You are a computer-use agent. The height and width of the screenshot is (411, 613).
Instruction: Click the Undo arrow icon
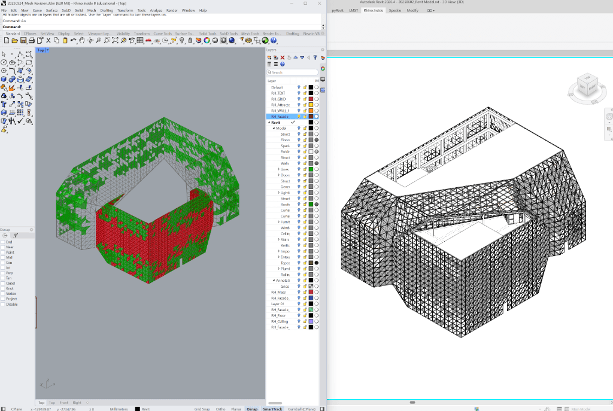(73, 41)
